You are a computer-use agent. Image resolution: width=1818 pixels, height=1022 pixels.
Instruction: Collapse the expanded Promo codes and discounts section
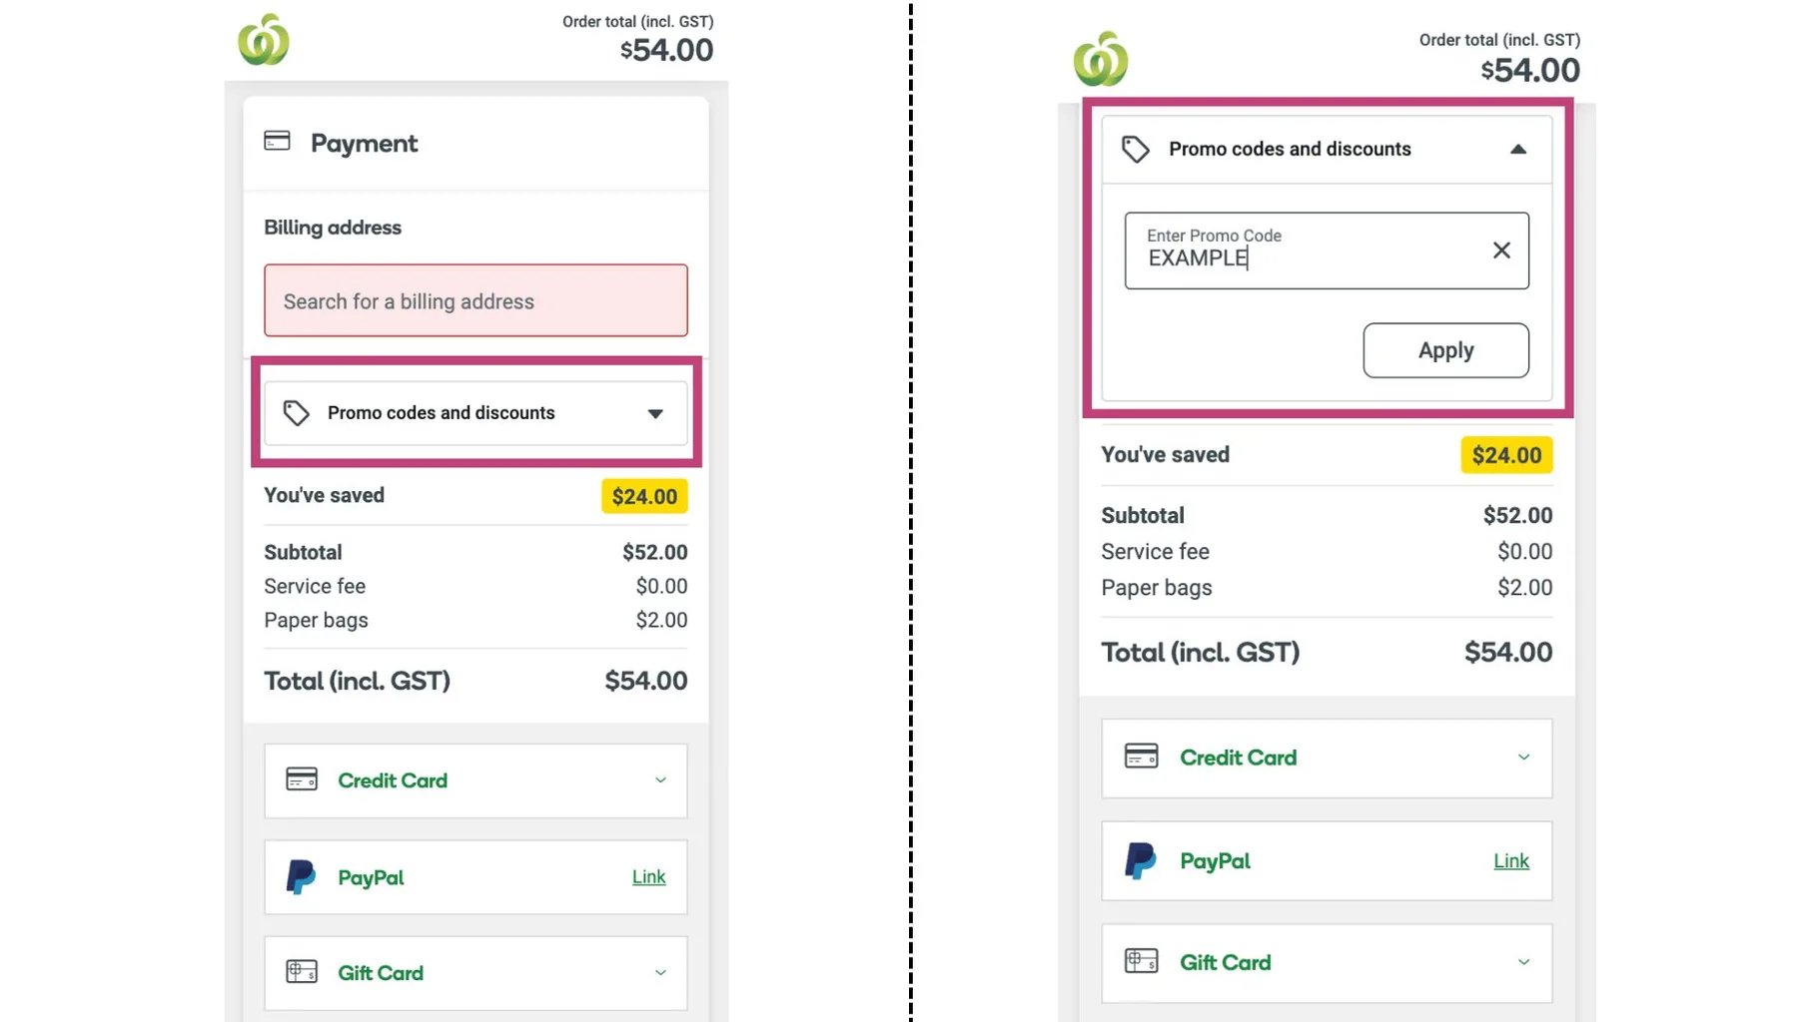pos(1518,148)
